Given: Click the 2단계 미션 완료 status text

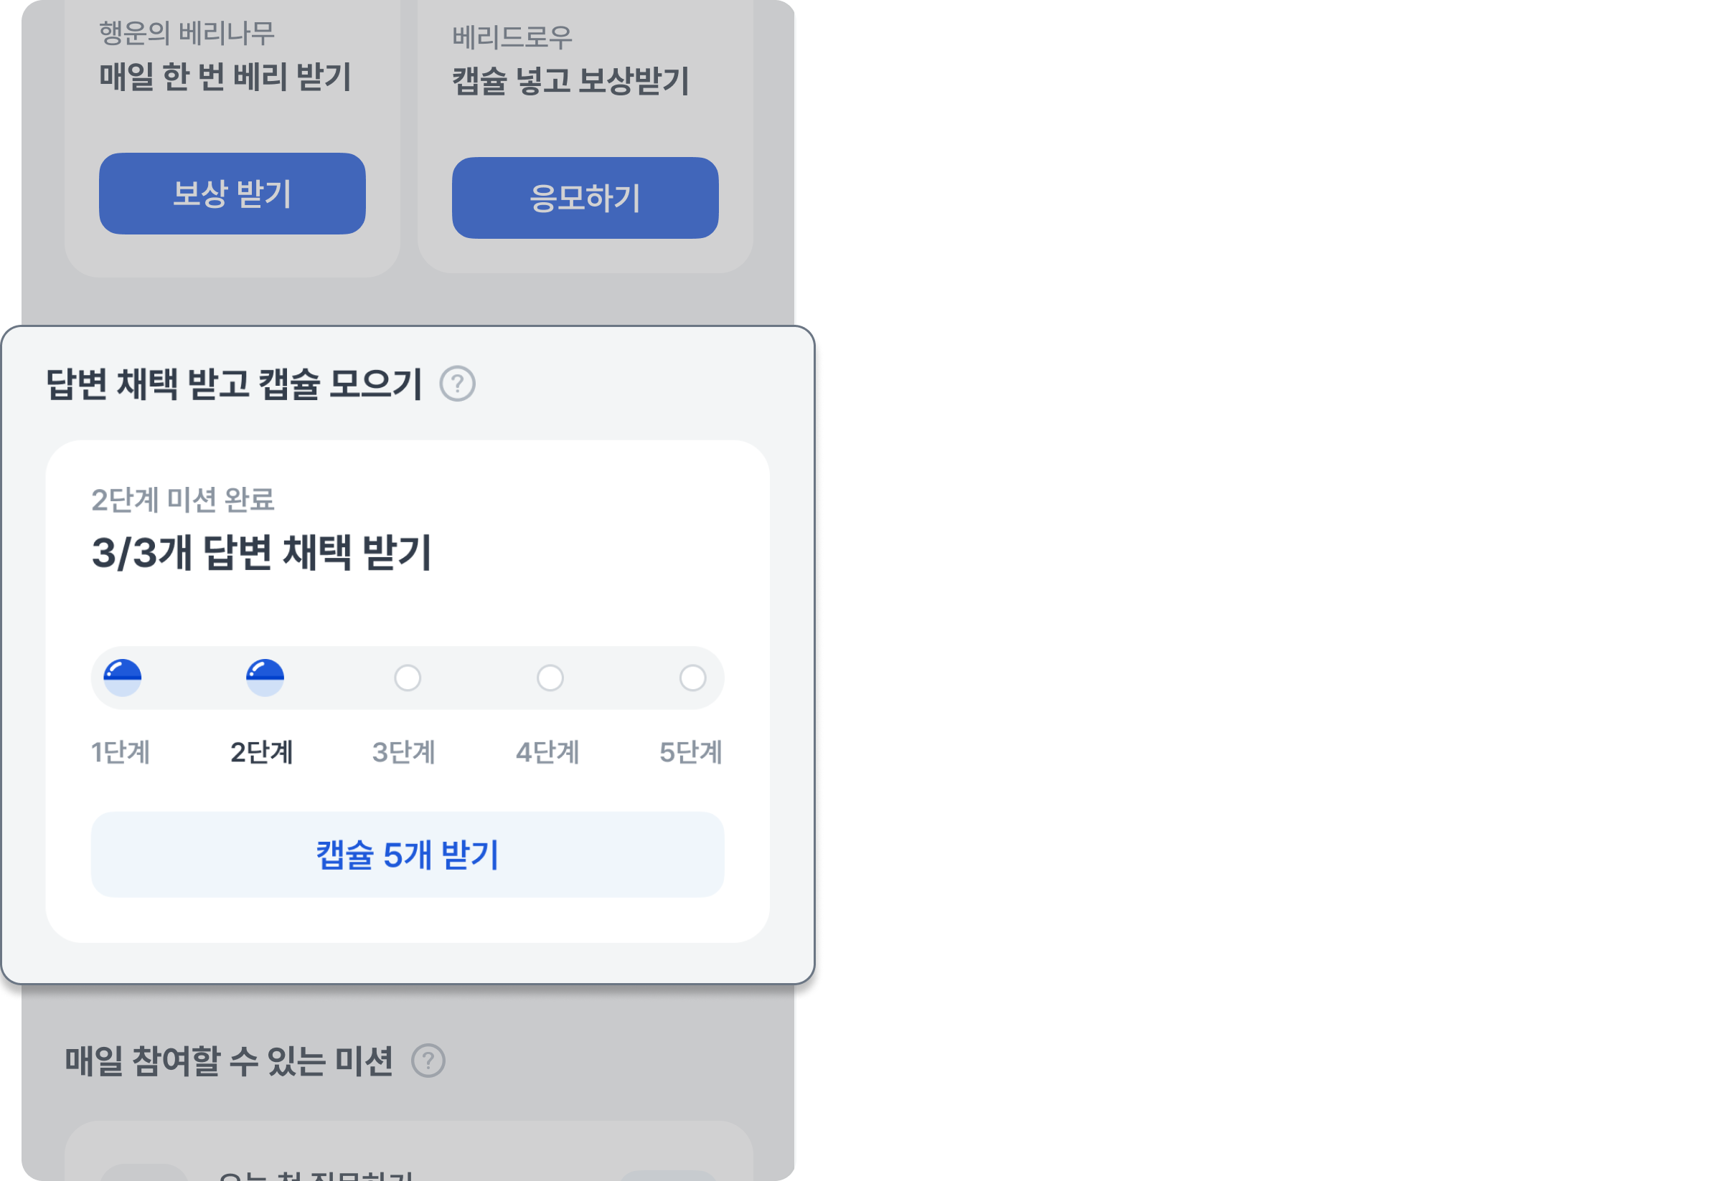Looking at the screenshot, I should click(x=182, y=501).
